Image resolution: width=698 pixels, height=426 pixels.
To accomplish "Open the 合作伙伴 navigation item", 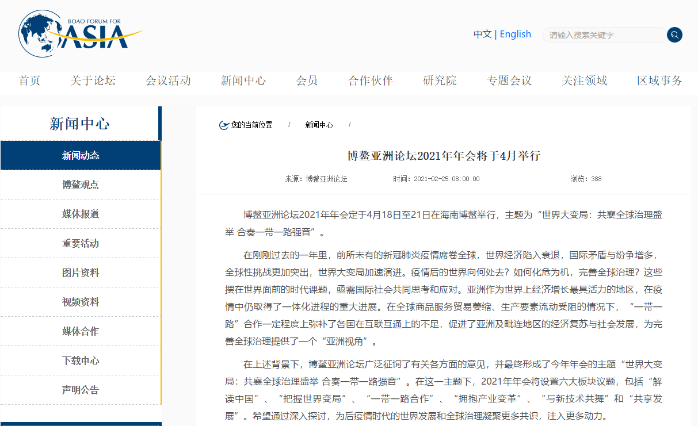I will tap(371, 80).
